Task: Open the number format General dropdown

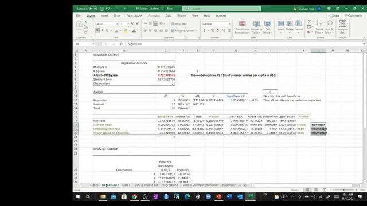Action: click(x=229, y=24)
